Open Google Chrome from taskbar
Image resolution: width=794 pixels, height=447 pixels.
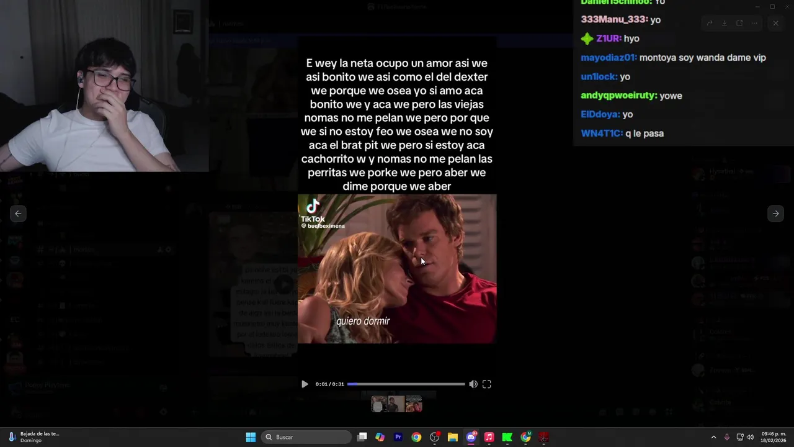(416, 437)
